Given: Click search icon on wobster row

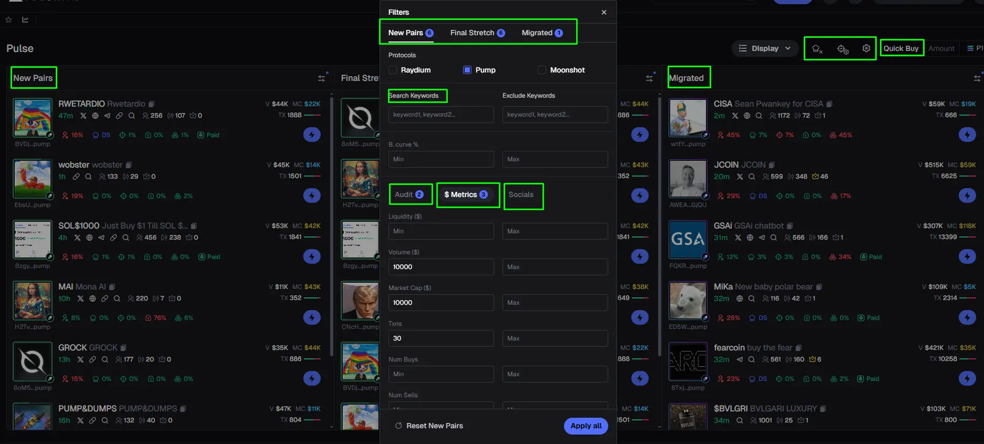Looking at the screenshot, I should click(x=88, y=177).
